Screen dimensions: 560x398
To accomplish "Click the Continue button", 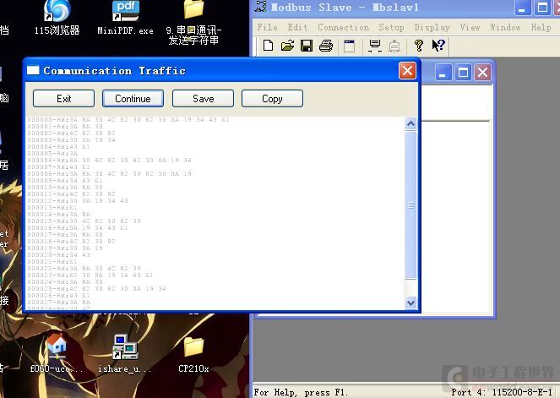I will 133,99.
